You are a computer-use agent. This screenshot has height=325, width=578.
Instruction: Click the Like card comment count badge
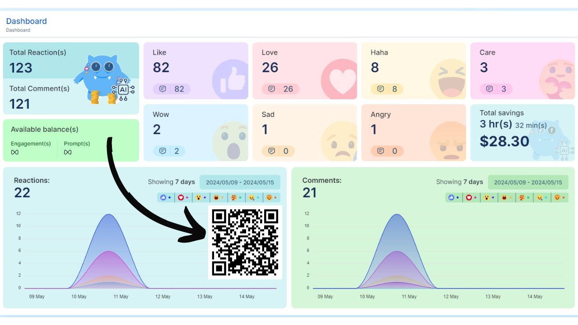click(172, 89)
